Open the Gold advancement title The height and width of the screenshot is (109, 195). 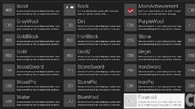[x=21, y=52]
